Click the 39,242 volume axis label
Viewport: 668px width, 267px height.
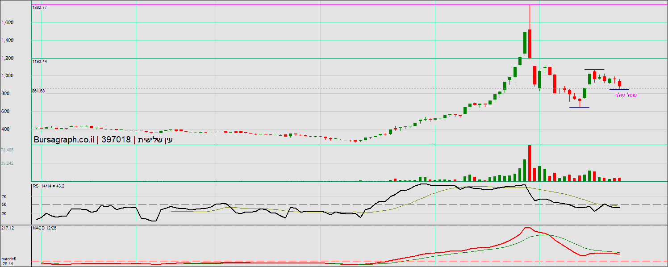tap(7, 163)
